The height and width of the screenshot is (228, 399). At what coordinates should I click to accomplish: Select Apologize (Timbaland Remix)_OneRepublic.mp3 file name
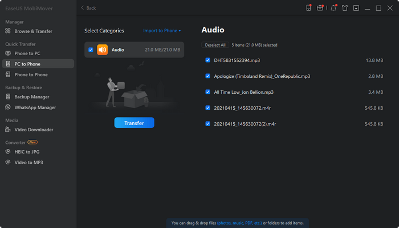(x=262, y=76)
